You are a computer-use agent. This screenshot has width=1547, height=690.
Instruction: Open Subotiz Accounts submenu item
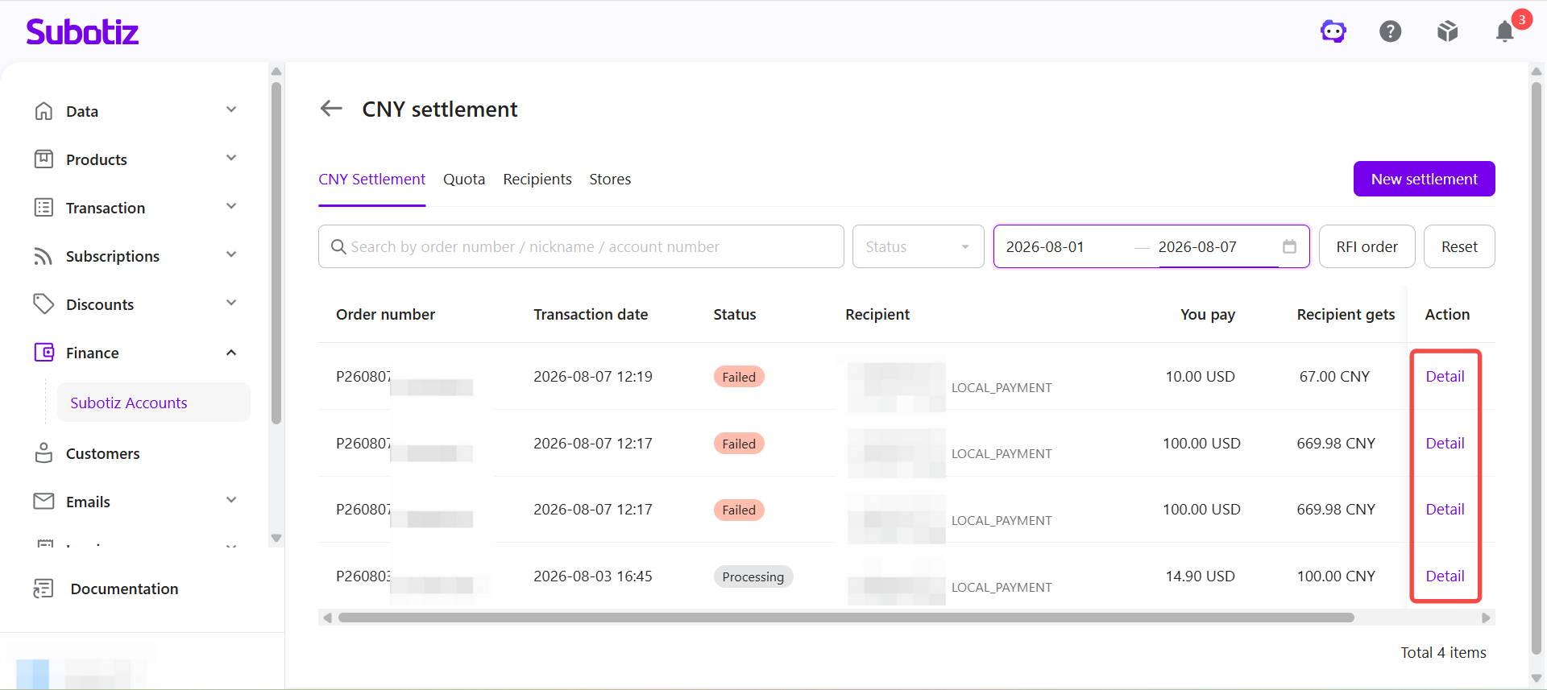(x=153, y=403)
